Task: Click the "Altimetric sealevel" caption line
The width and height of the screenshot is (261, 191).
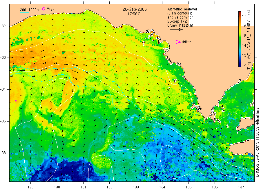Action: pos(182,9)
